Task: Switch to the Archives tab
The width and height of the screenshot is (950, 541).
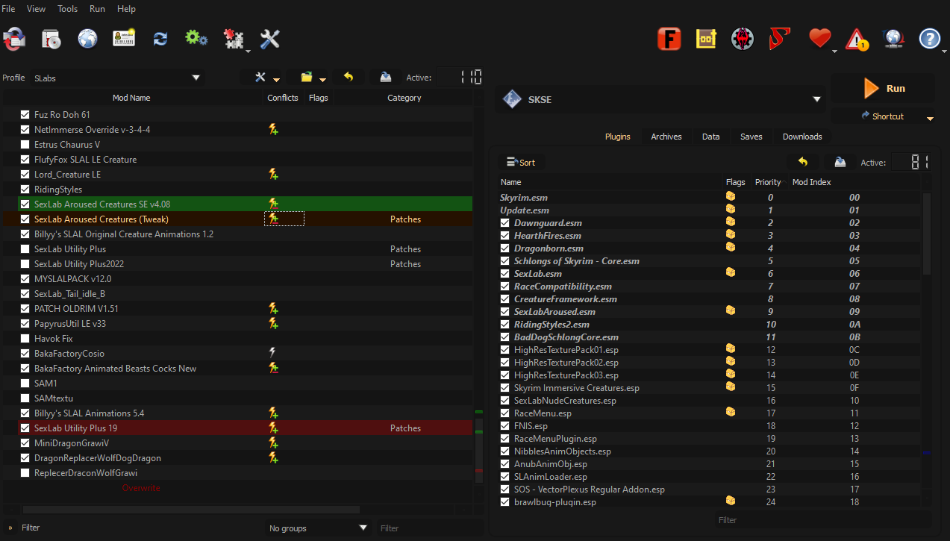Action: tap(666, 137)
